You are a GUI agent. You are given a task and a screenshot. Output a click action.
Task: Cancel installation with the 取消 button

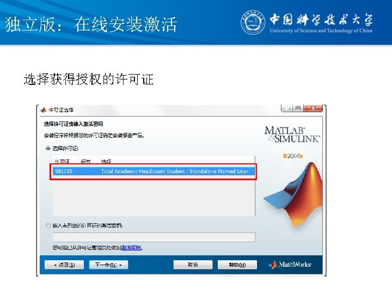point(193,265)
